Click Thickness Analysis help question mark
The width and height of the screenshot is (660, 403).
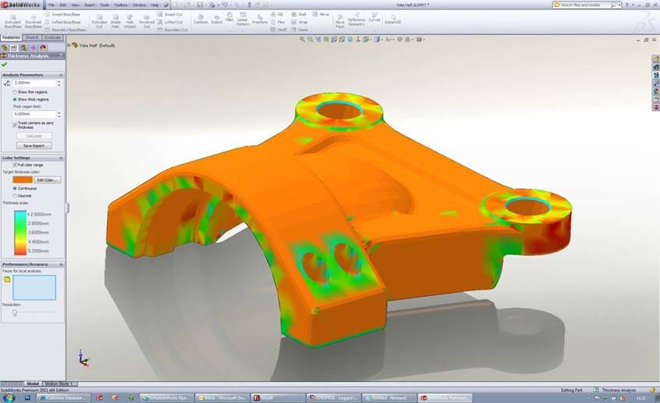61,55
